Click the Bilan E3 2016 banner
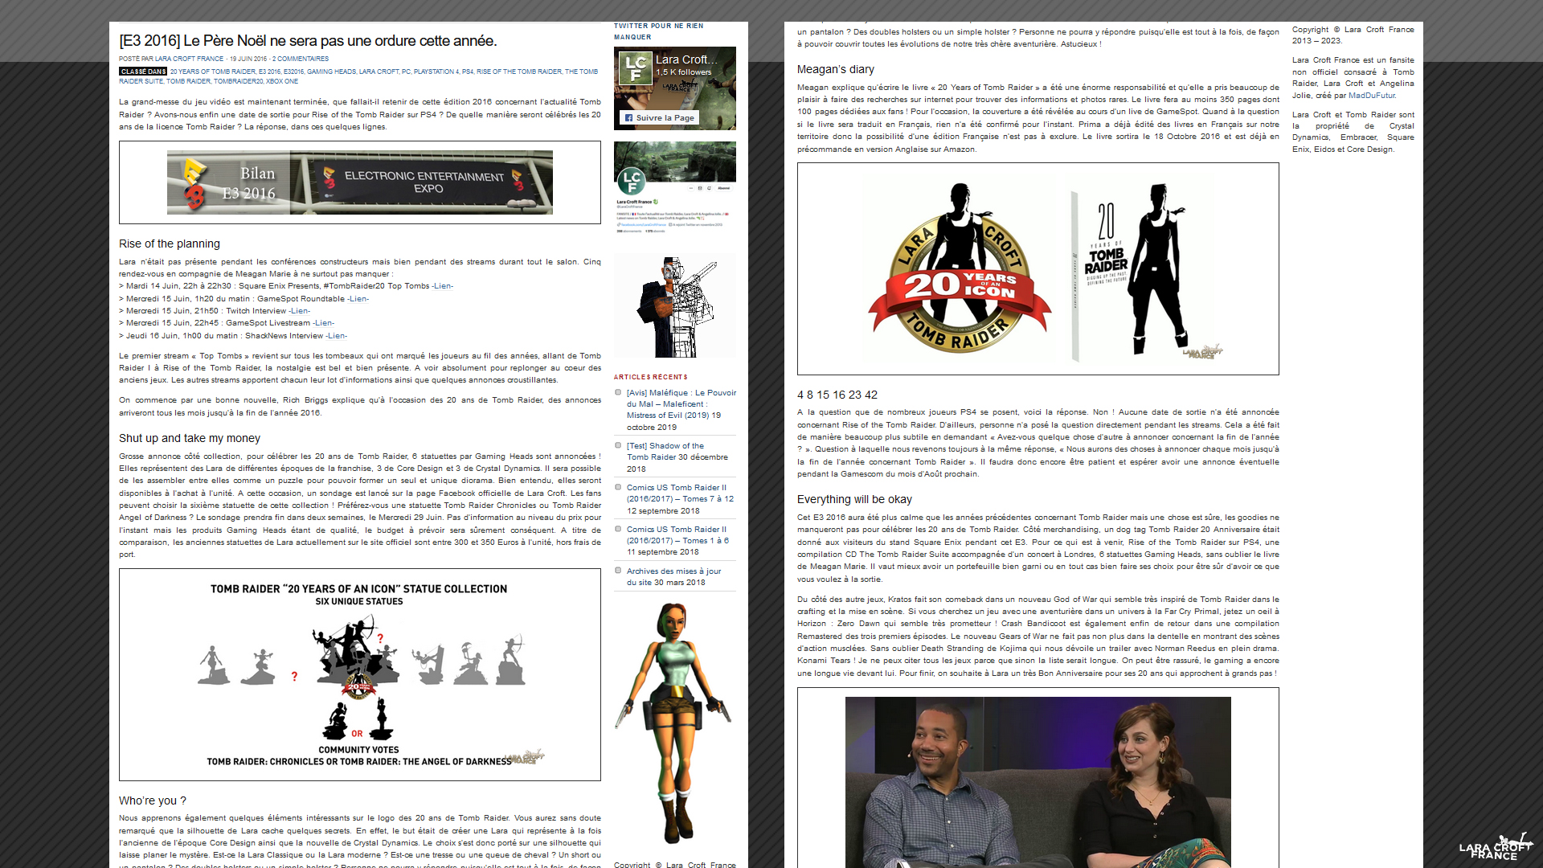 pos(359,182)
